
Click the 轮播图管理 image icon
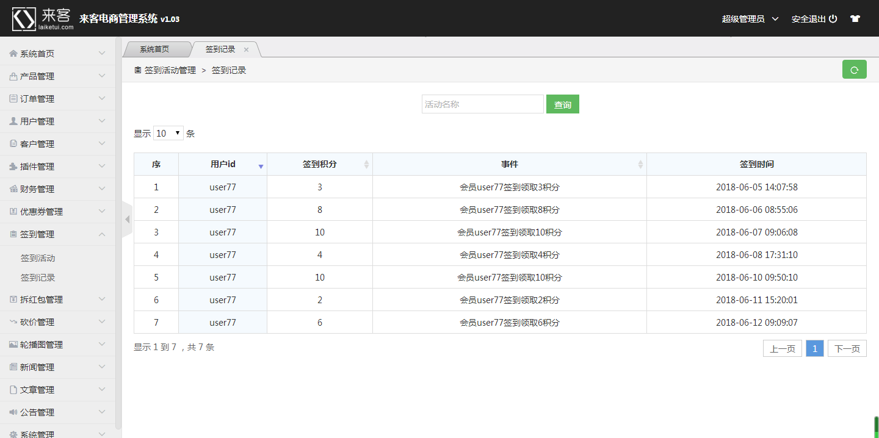tap(13, 345)
